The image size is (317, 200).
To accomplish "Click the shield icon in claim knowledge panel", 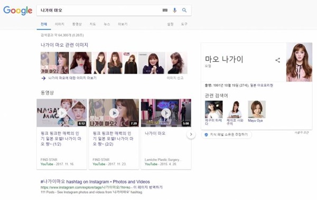I will click(x=206, y=135).
